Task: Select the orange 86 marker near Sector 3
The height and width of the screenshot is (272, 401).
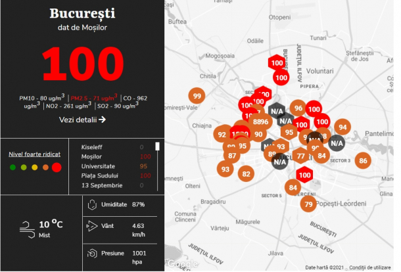Action: tap(362, 160)
